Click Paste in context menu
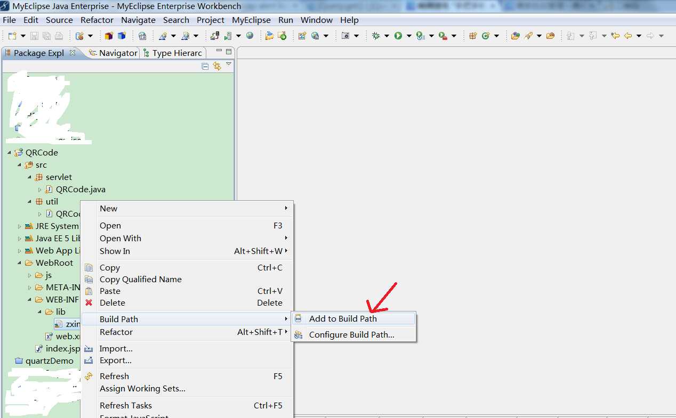The image size is (676, 418). 186,291
